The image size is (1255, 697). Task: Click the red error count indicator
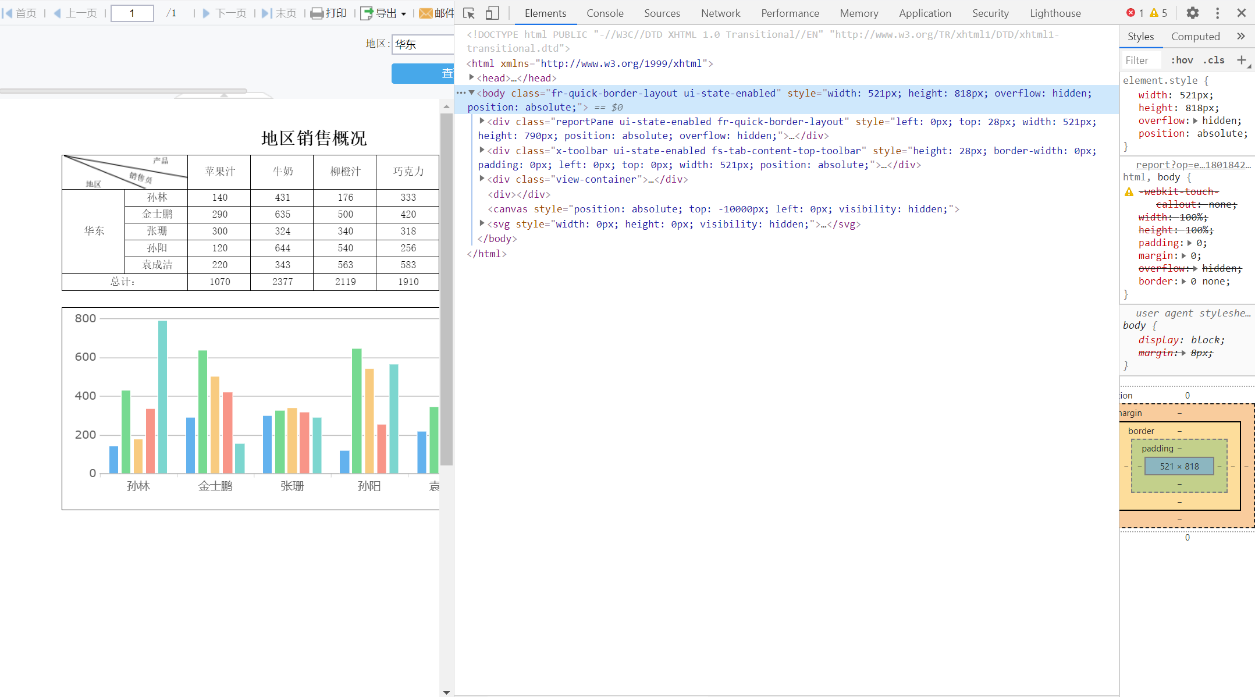point(1135,13)
